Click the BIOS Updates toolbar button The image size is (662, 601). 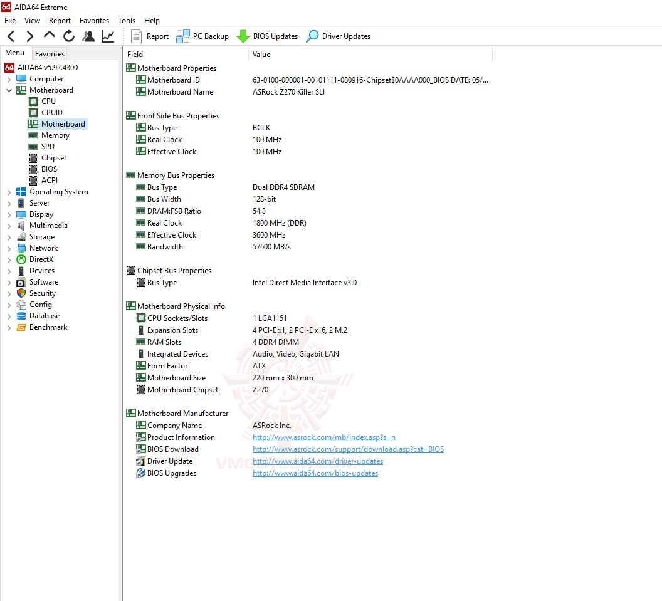[267, 36]
